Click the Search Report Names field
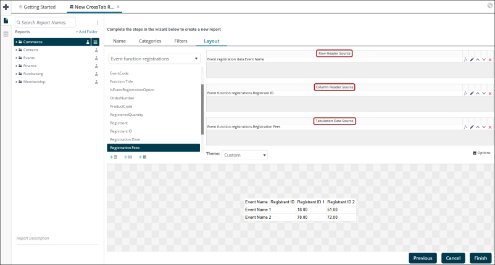This screenshot has height=265, width=495. (x=45, y=22)
